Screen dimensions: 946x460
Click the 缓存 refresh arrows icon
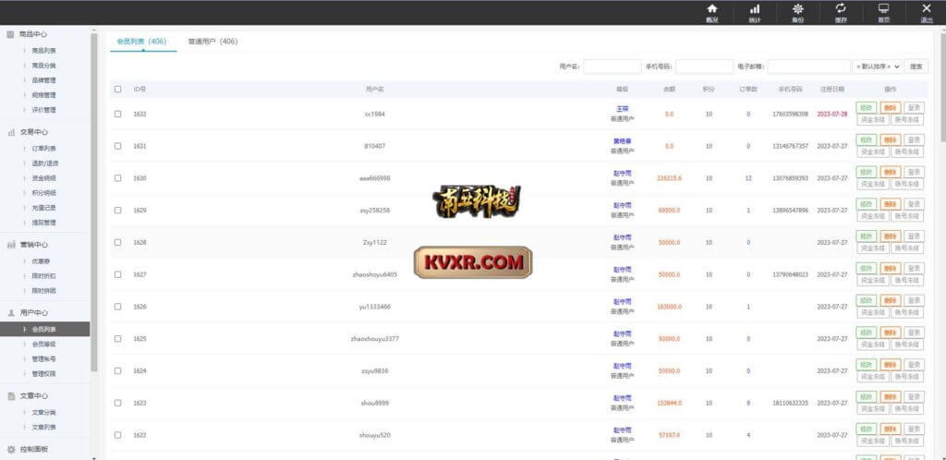[x=841, y=8]
